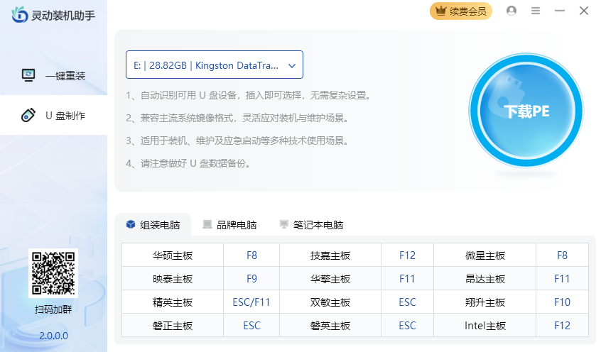Screen dimensions: 601x352
Task: Click the 一键重装 monitor icon
Action: tap(28, 75)
